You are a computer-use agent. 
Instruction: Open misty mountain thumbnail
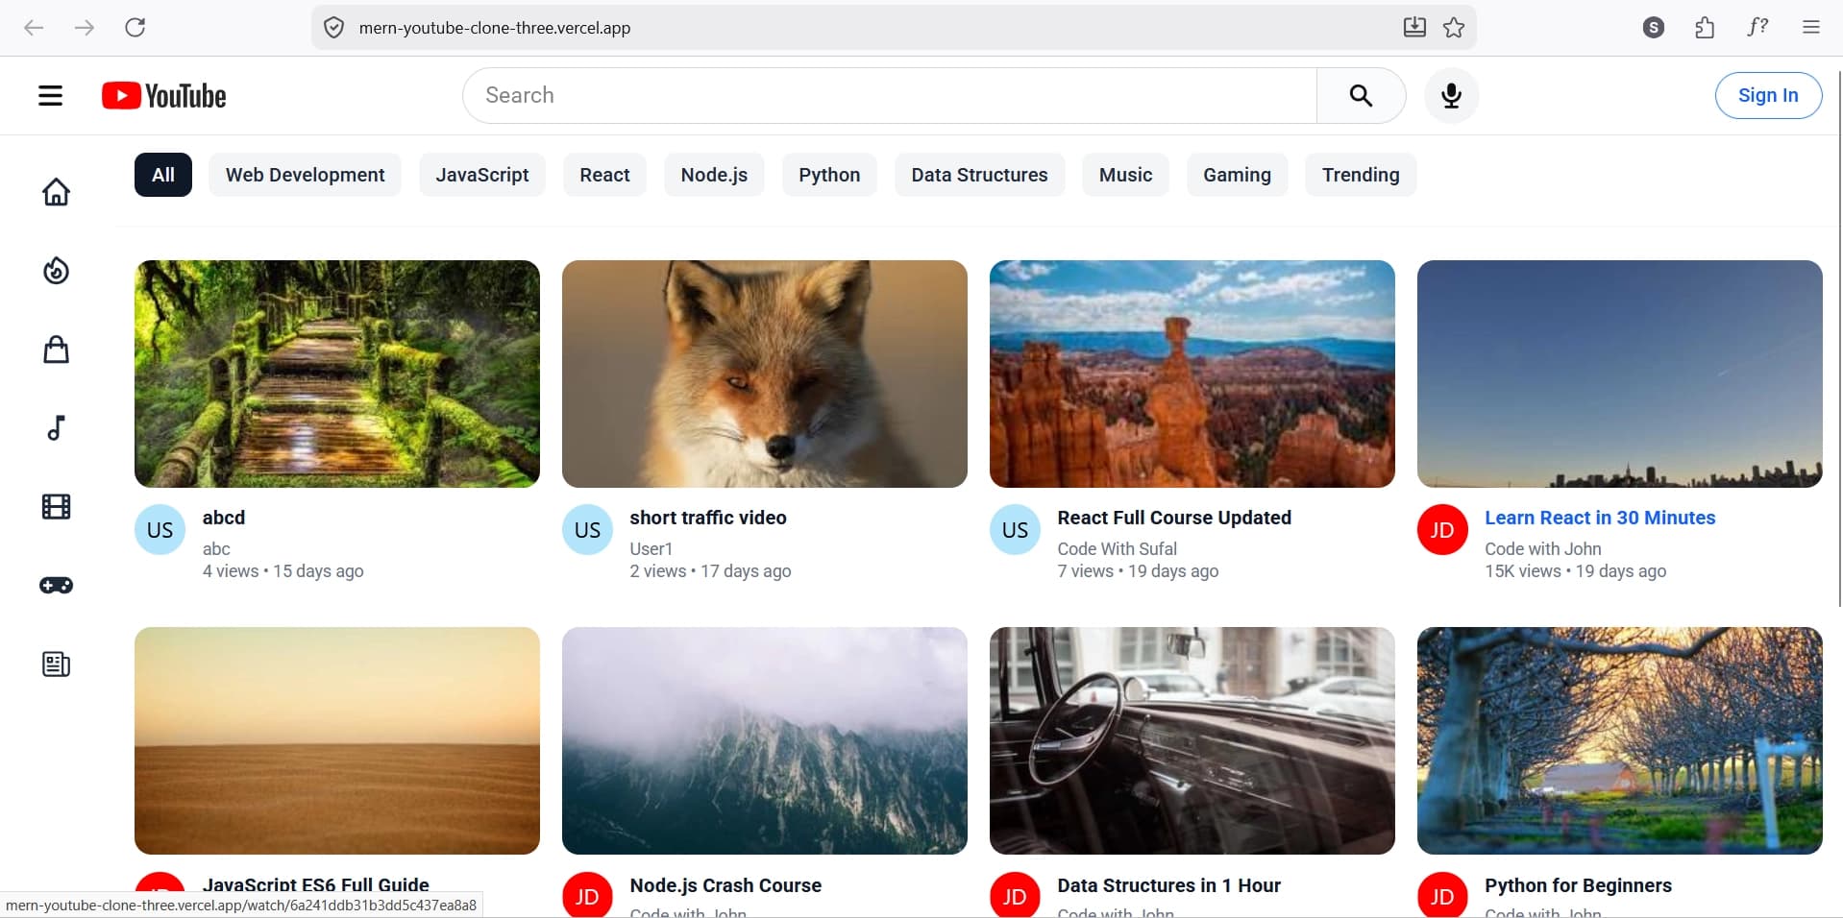point(765,740)
